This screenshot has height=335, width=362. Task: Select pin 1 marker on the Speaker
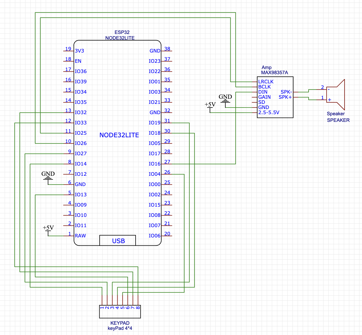coord(322,97)
